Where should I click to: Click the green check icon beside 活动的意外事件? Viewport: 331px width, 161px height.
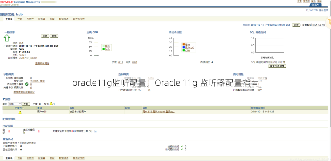click(x=27, y=84)
